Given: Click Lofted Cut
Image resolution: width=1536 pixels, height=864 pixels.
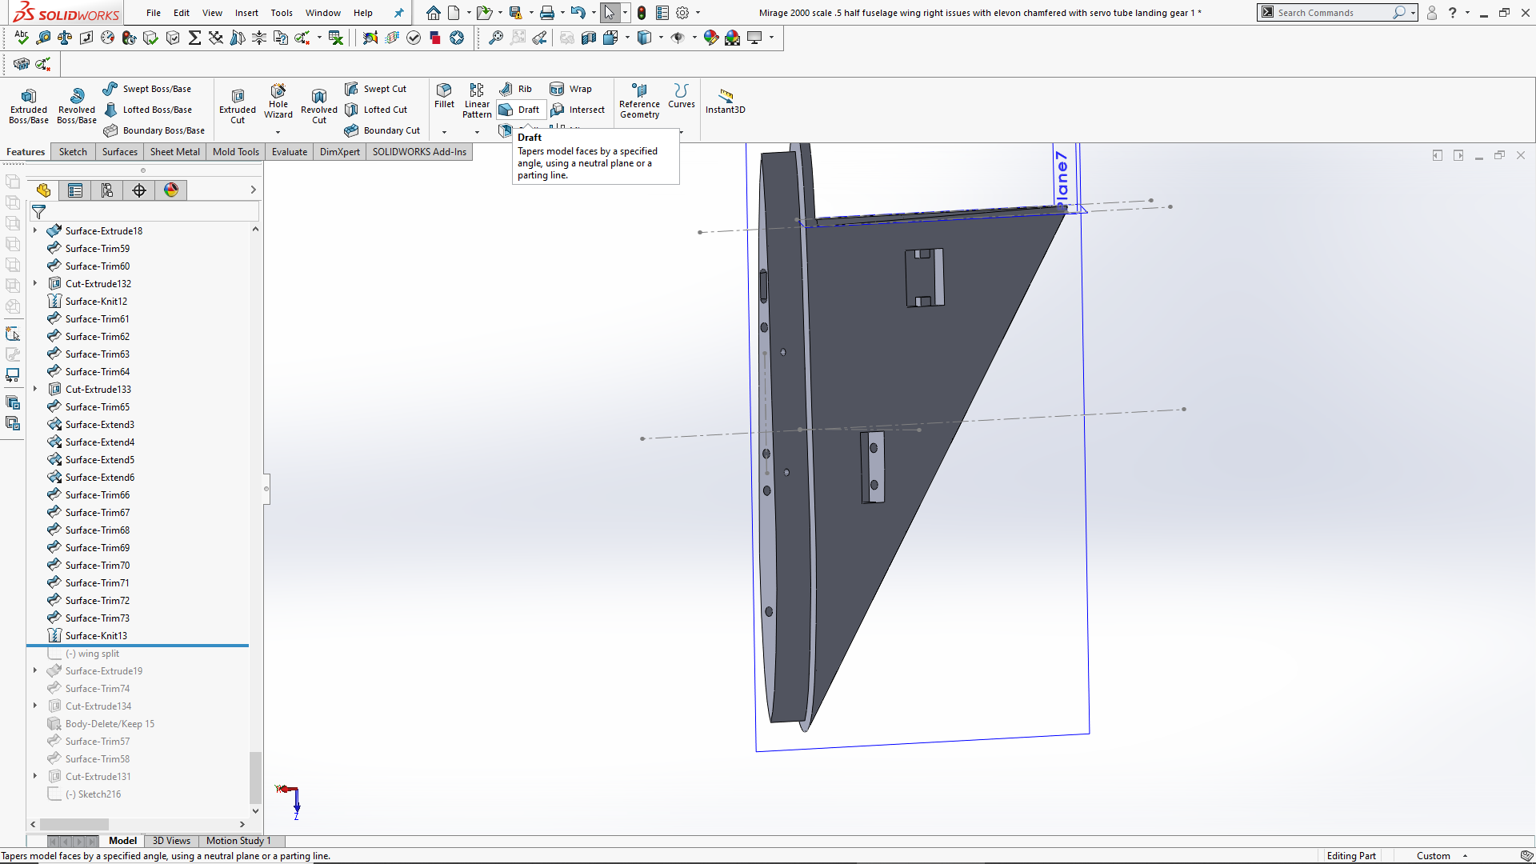Looking at the screenshot, I should click(x=376, y=110).
